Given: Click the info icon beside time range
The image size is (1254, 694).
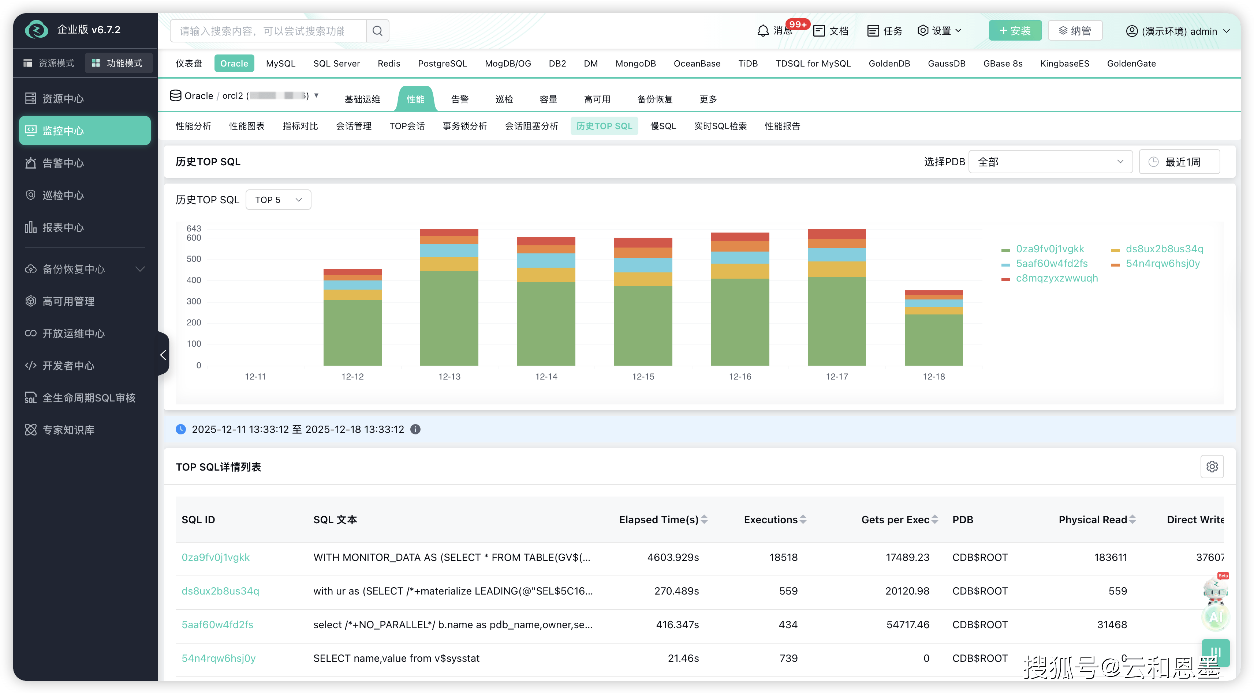Looking at the screenshot, I should point(415,429).
